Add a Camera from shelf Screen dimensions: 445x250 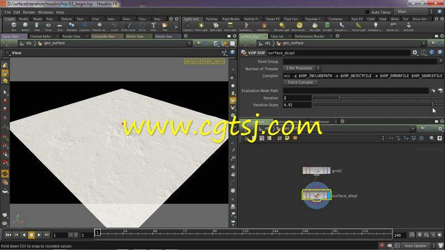tap(188, 27)
